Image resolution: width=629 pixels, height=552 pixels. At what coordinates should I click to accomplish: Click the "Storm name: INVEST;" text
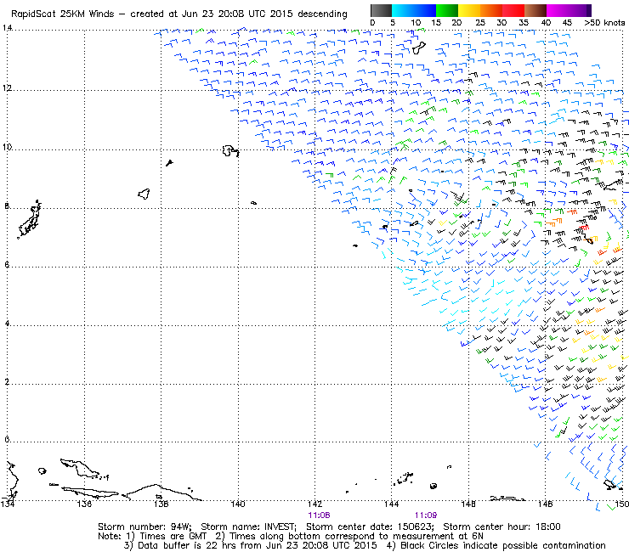(x=249, y=527)
